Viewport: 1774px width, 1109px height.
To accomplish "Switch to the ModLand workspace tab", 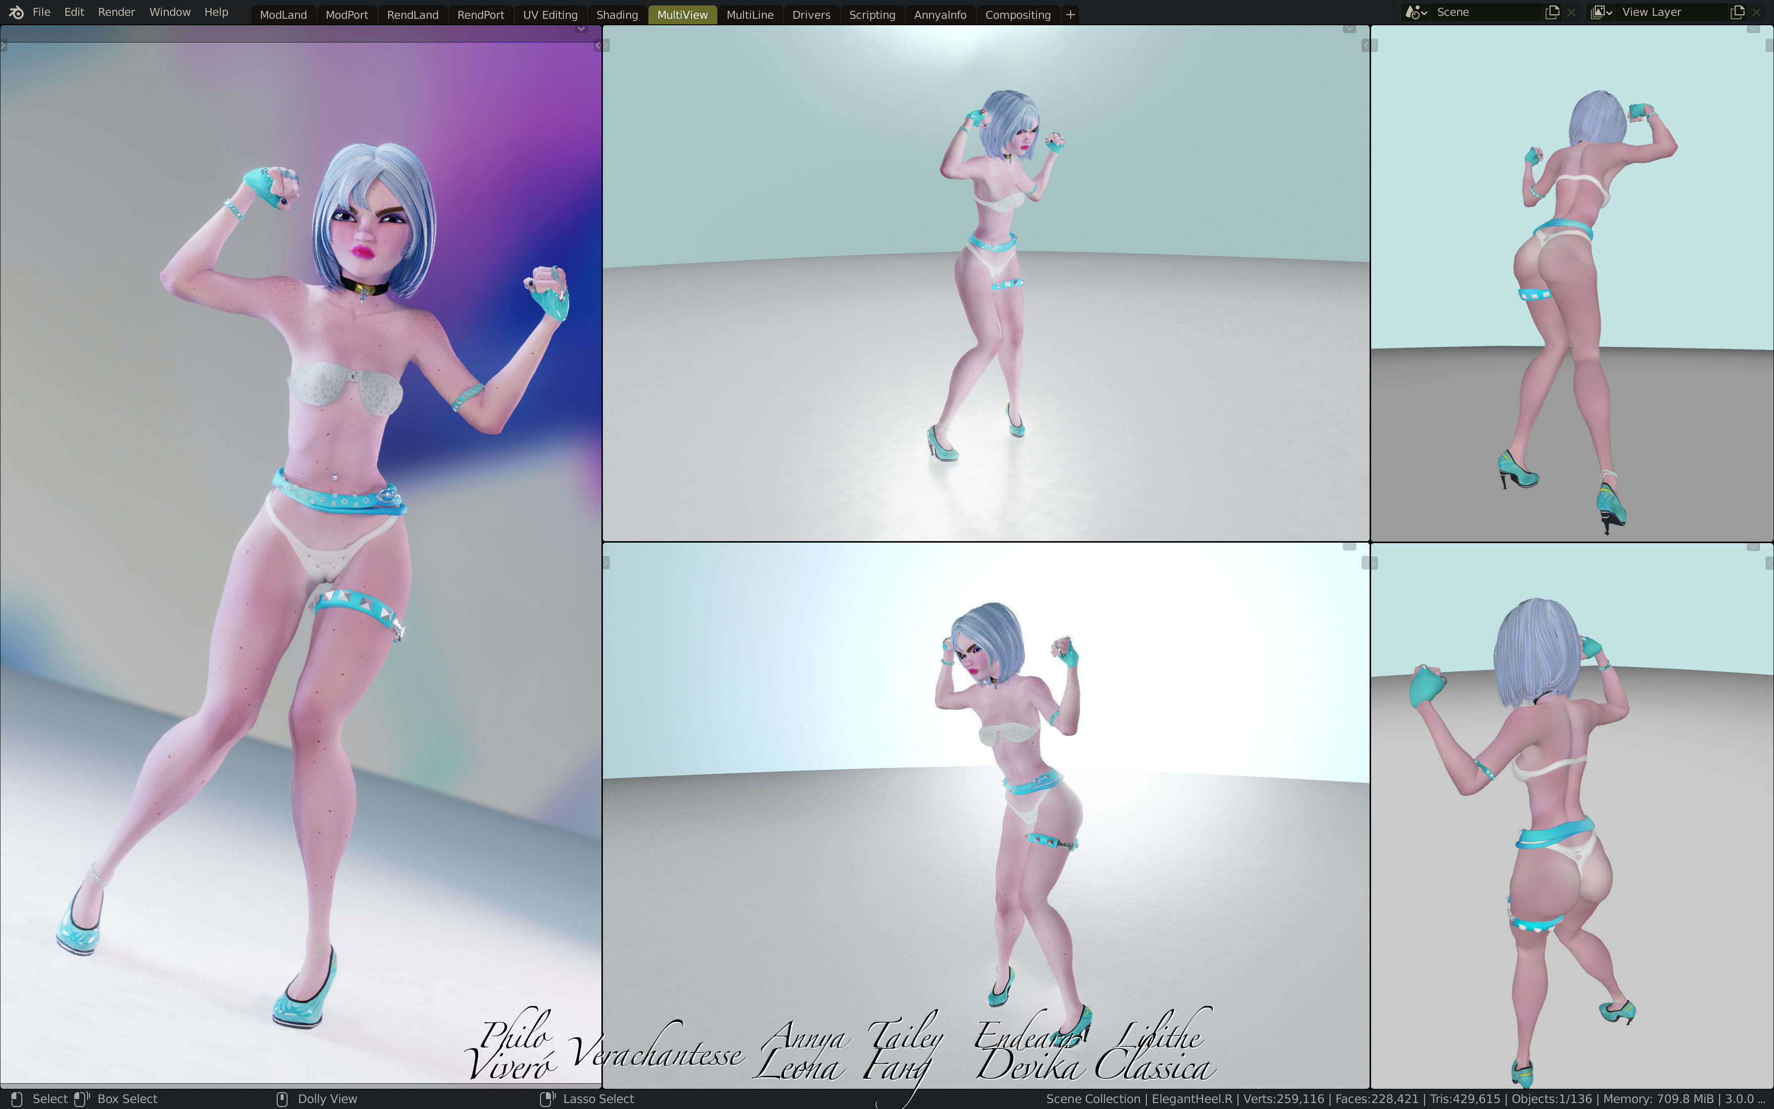I will pos(283,15).
